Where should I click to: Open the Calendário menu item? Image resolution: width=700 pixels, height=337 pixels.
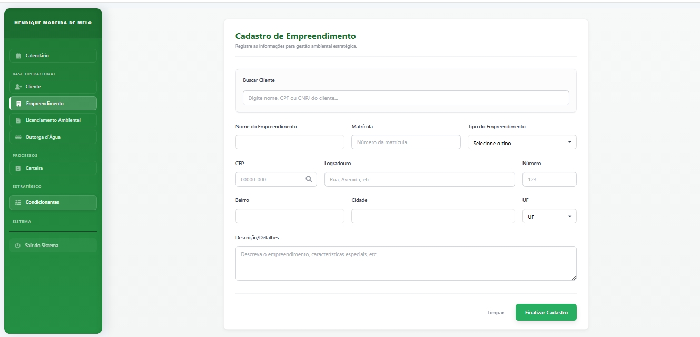(53, 56)
